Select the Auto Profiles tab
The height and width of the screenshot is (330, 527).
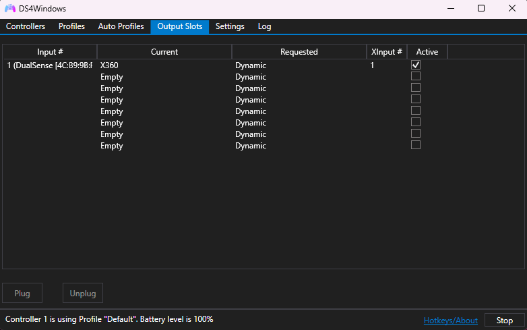tap(121, 26)
